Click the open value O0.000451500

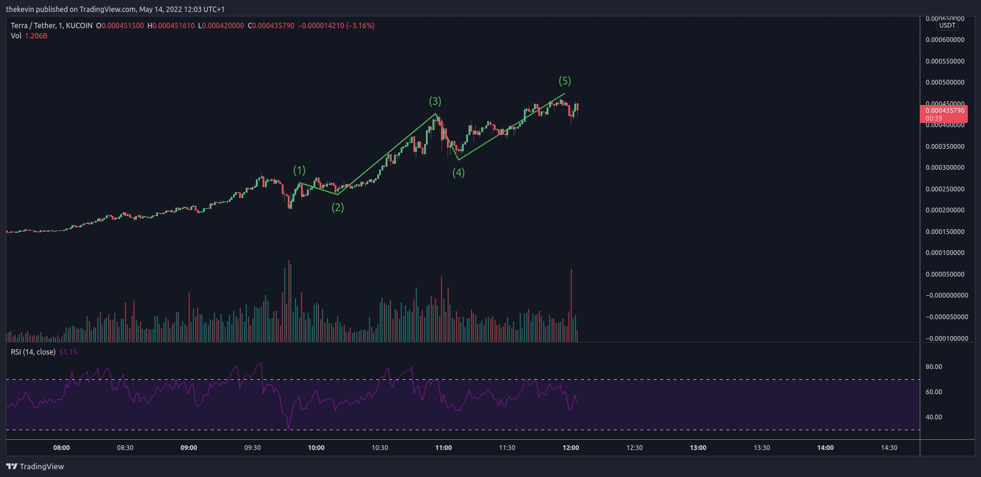[x=120, y=26]
